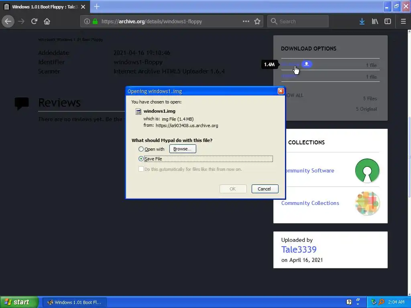
Task: Open the hamburger application menu
Action: click(x=403, y=21)
